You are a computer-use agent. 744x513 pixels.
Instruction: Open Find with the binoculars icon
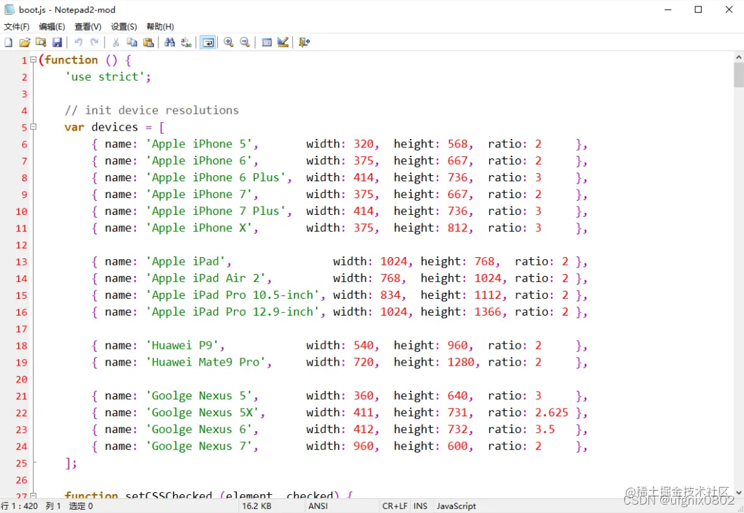[x=170, y=43]
